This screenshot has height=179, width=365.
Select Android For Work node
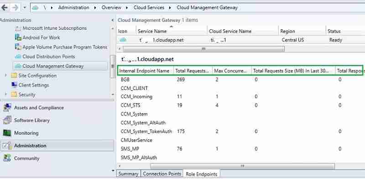click(x=41, y=37)
